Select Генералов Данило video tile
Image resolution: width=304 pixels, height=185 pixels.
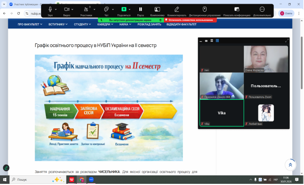click(x=222, y=86)
